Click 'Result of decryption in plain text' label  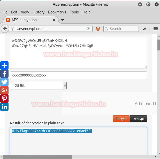37,123
